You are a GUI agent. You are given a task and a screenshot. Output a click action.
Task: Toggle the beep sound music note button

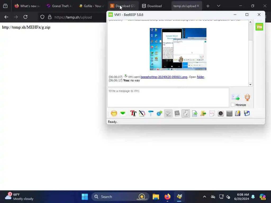pos(186,113)
